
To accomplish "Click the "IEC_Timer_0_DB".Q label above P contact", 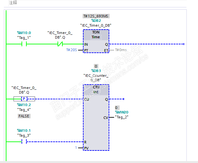I will point(24,90).
